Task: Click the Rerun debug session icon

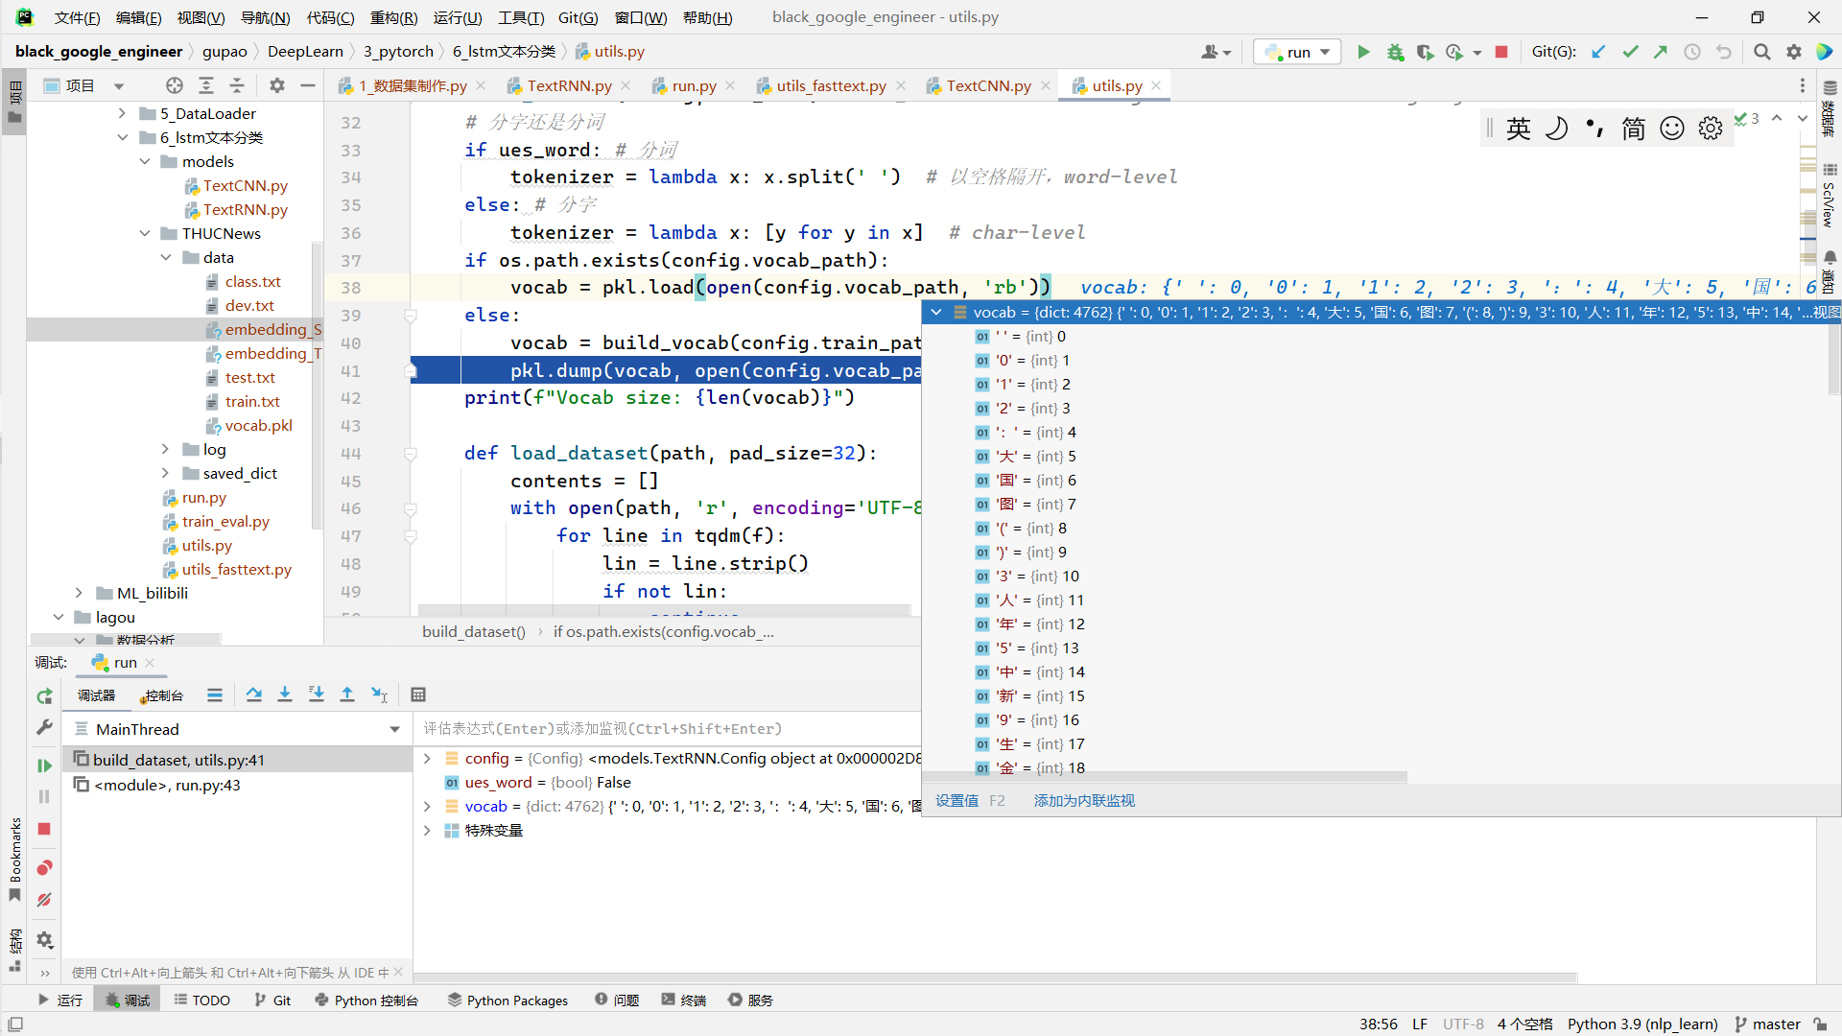Action: tap(44, 696)
